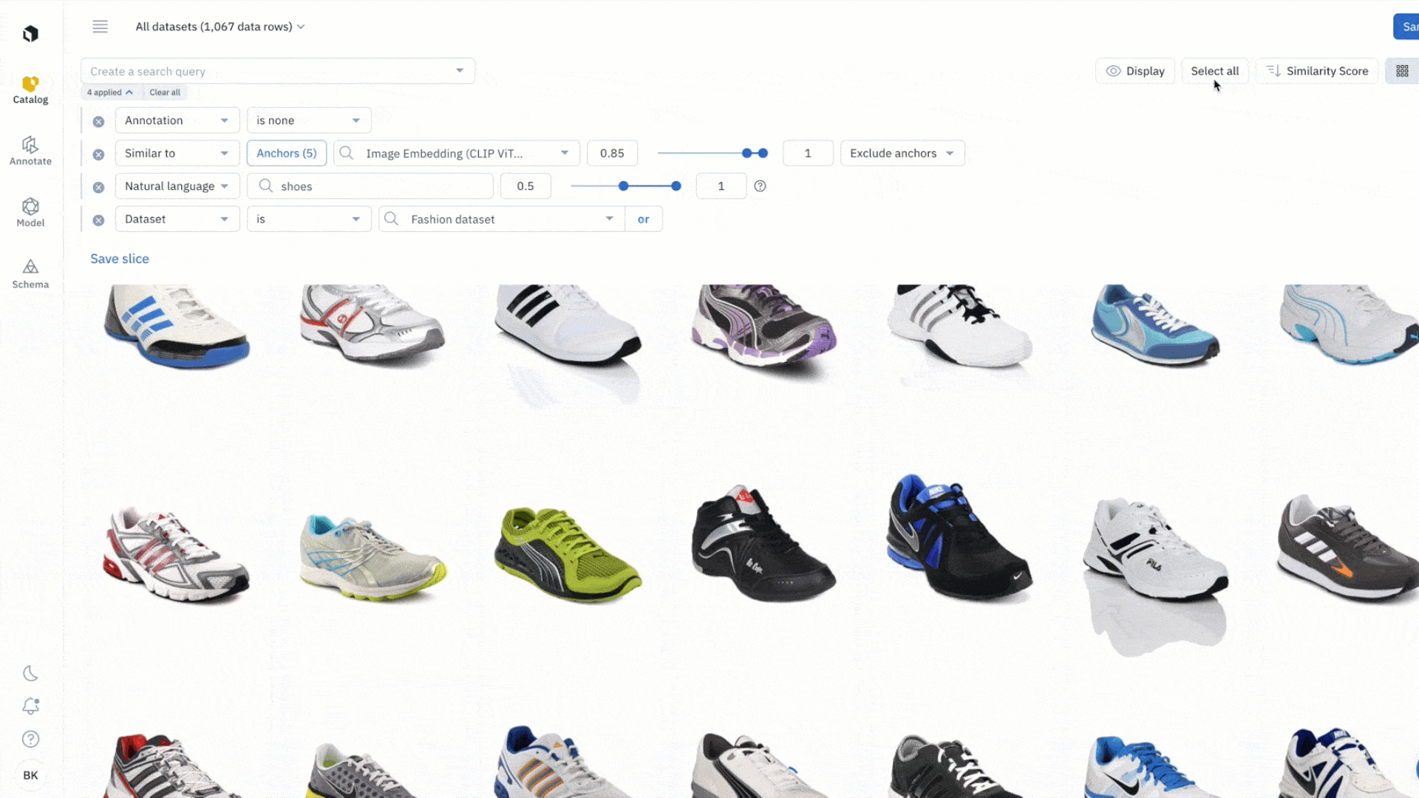Click the Save slice link
This screenshot has width=1419, height=798.
coord(120,259)
